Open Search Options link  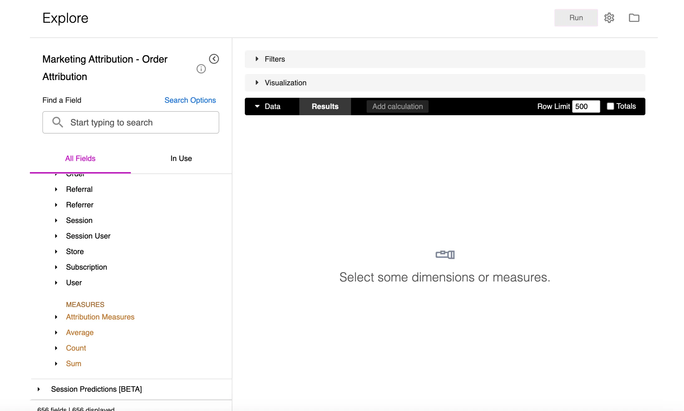190,100
